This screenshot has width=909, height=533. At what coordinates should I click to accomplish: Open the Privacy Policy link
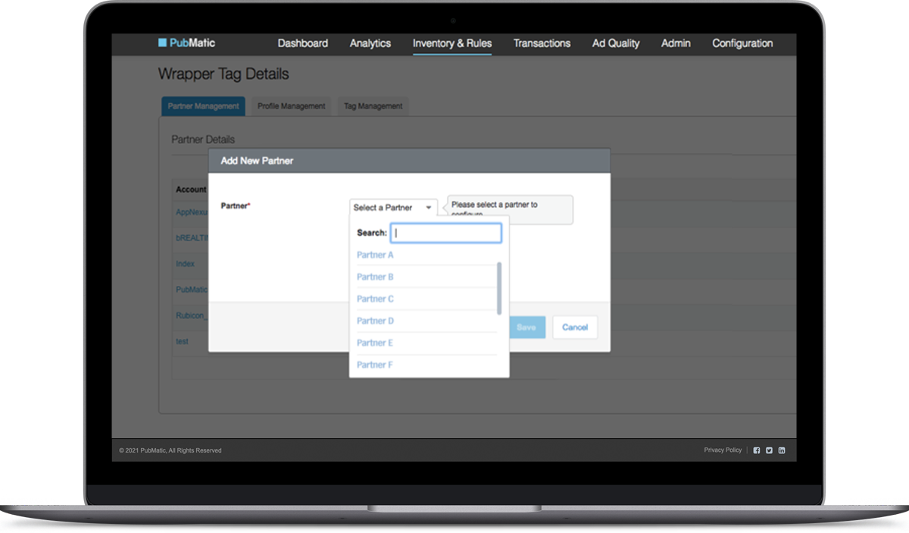[723, 450]
